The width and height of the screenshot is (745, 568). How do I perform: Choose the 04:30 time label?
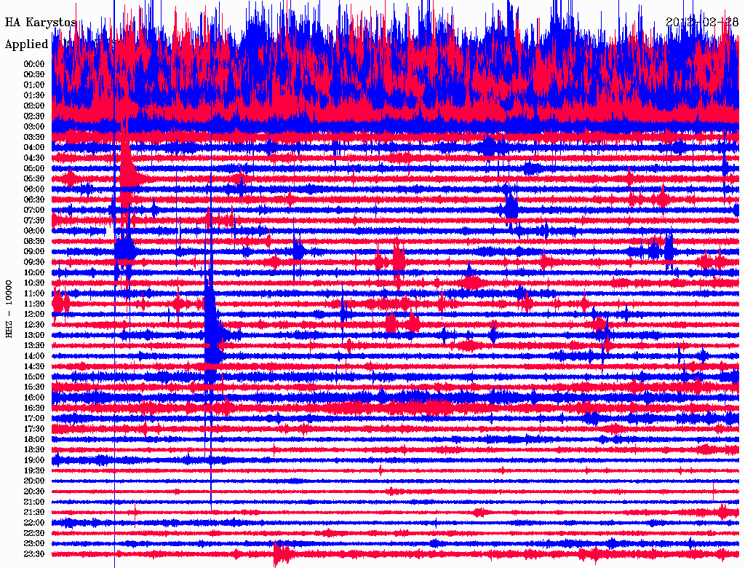tap(34, 158)
